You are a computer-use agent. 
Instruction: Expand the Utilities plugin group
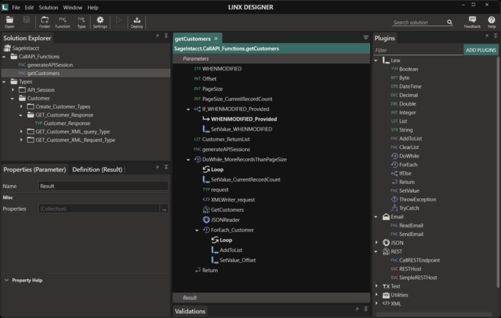pos(376,295)
